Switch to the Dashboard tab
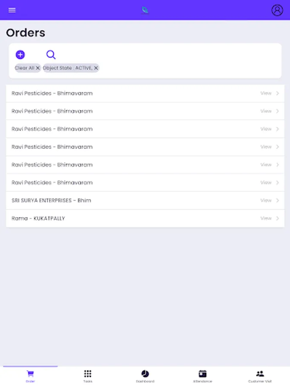The height and width of the screenshot is (386, 290). (145, 376)
